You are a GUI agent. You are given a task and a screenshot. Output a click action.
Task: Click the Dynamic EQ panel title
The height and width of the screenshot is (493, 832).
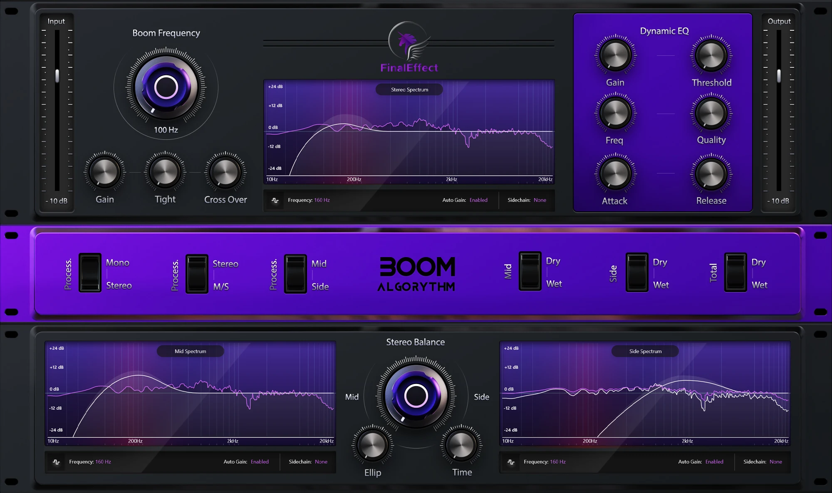664,31
